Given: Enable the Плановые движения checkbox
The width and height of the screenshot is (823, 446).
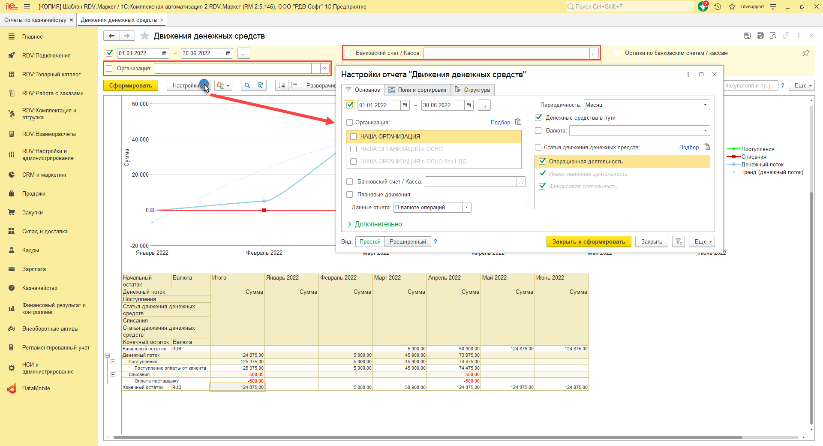Looking at the screenshot, I should [x=350, y=195].
